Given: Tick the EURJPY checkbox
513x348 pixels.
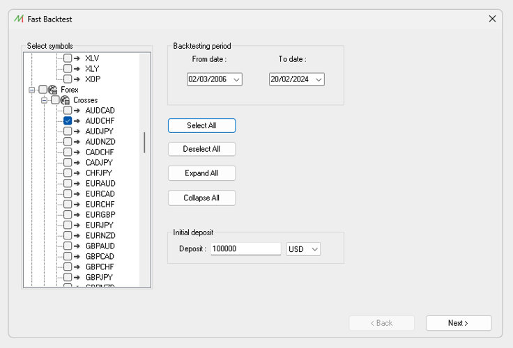Looking at the screenshot, I should pyautogui.click(x=68, y=226).
